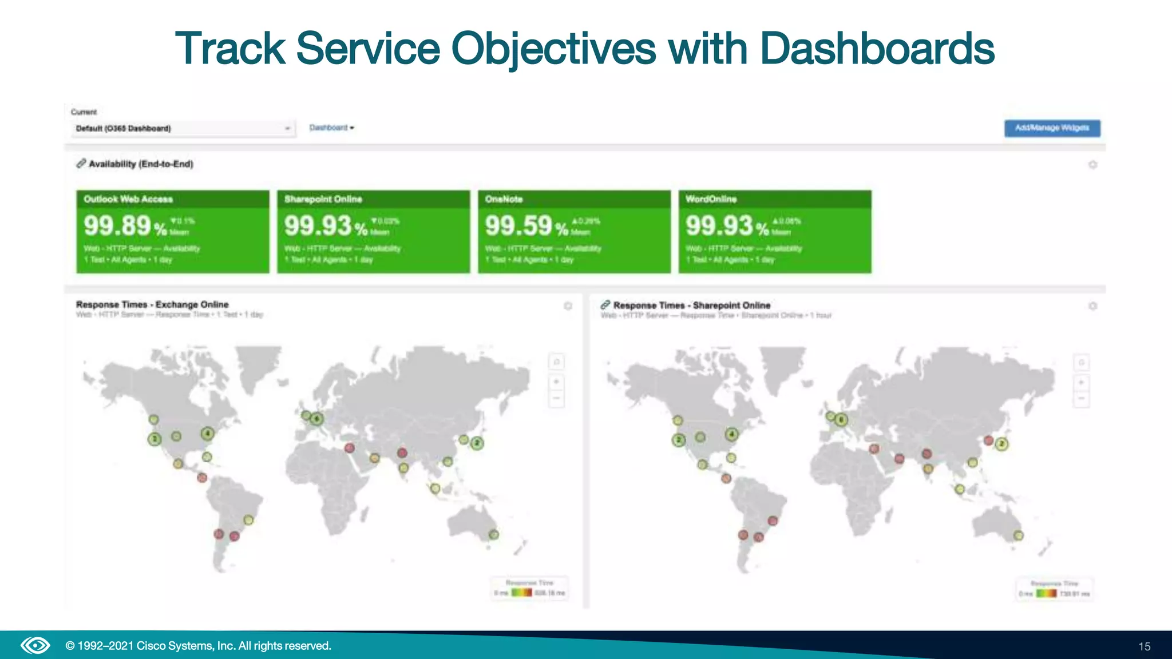Select the red Brazil marker on Sharepoint map
Screen dimensions: 1172x659
[773, 521]
